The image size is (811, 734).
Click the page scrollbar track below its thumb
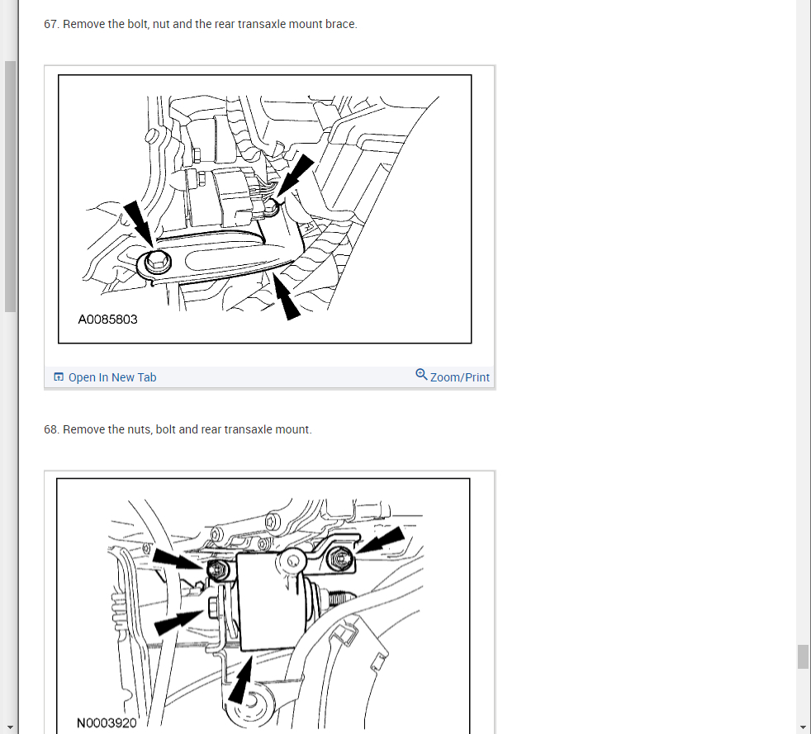[x=803, y=695]
